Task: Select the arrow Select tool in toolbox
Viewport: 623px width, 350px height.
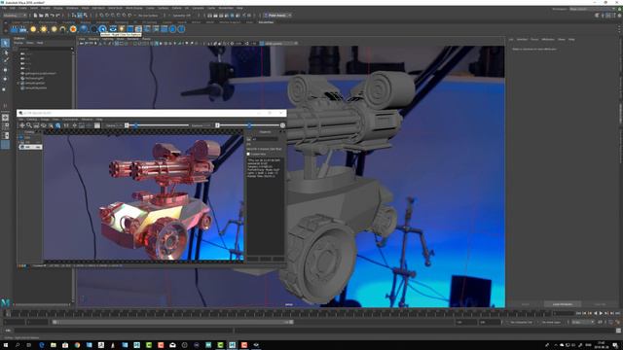Action: coord(5,43)
